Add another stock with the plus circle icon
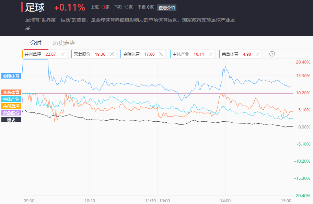This screenshot has height=204, width=313. [272, 54]
